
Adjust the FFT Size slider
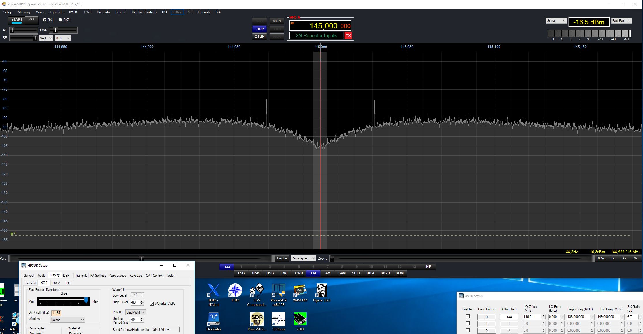click(x=86, y=300)
